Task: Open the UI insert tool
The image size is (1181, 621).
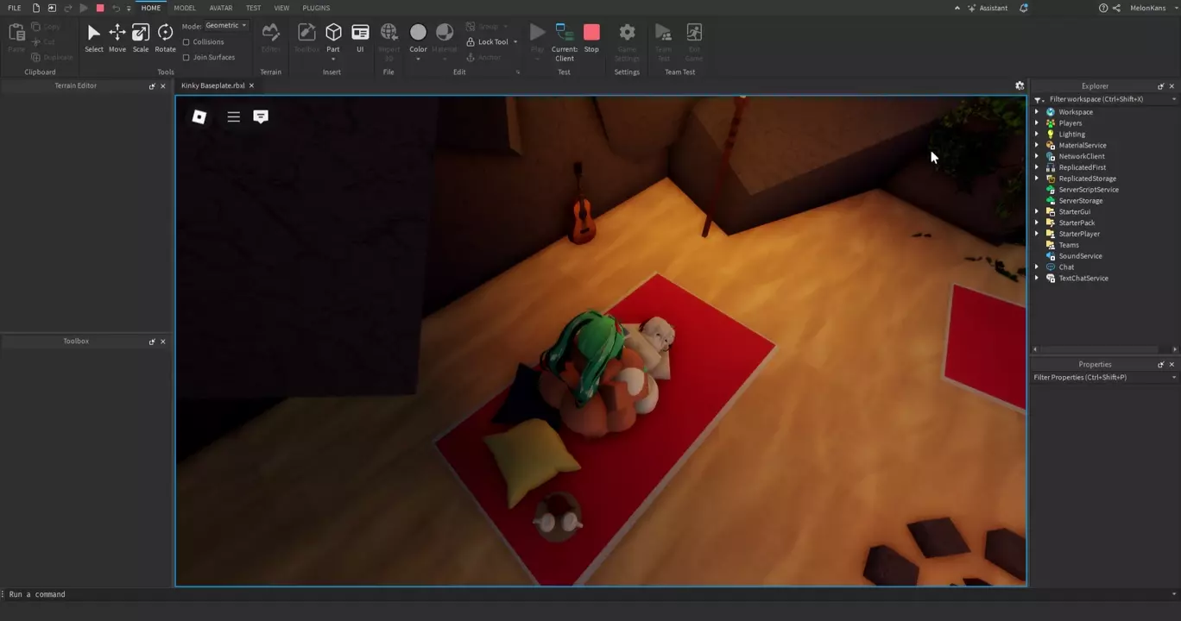Action: 360,37
